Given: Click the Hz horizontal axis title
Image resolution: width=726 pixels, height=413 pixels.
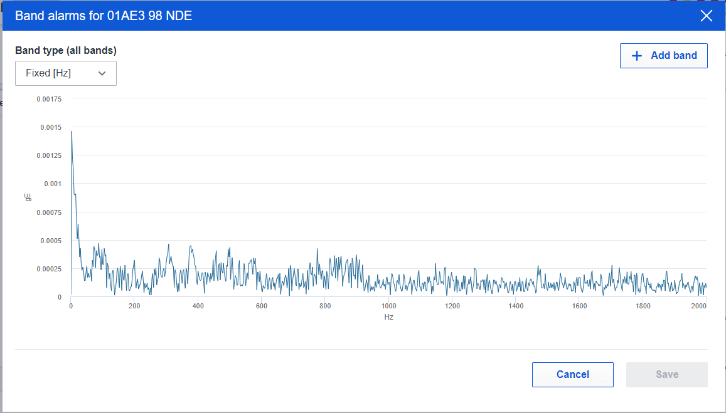Looking at the screenshot, I should coord(388,317).
